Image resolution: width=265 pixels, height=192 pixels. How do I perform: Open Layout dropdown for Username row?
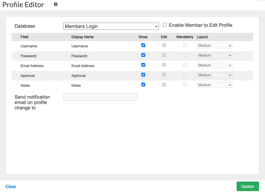click(x=215, y=46)
